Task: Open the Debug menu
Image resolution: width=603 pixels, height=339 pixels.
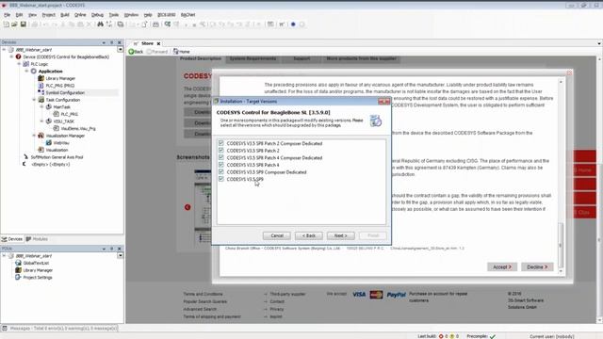Action: 97,15
